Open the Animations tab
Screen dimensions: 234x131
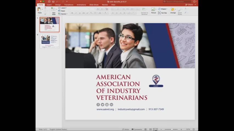point(81,5)
